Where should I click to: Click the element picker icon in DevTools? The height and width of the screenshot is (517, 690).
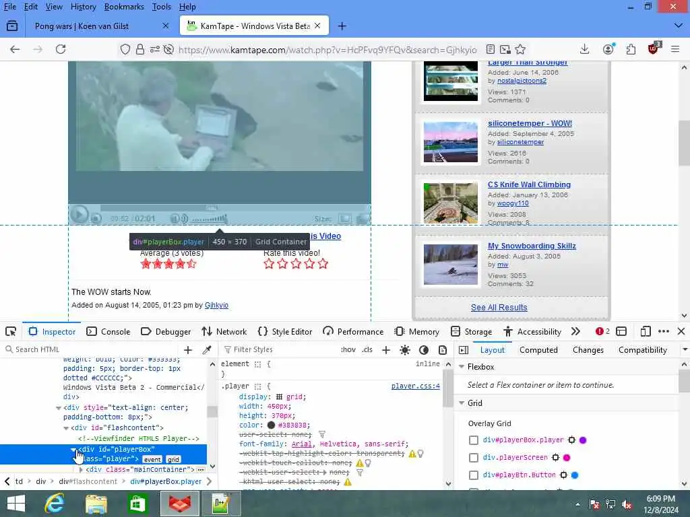(11, 331)
